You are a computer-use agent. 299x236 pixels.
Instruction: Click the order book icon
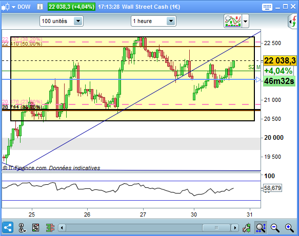click(x=50, y=228)
